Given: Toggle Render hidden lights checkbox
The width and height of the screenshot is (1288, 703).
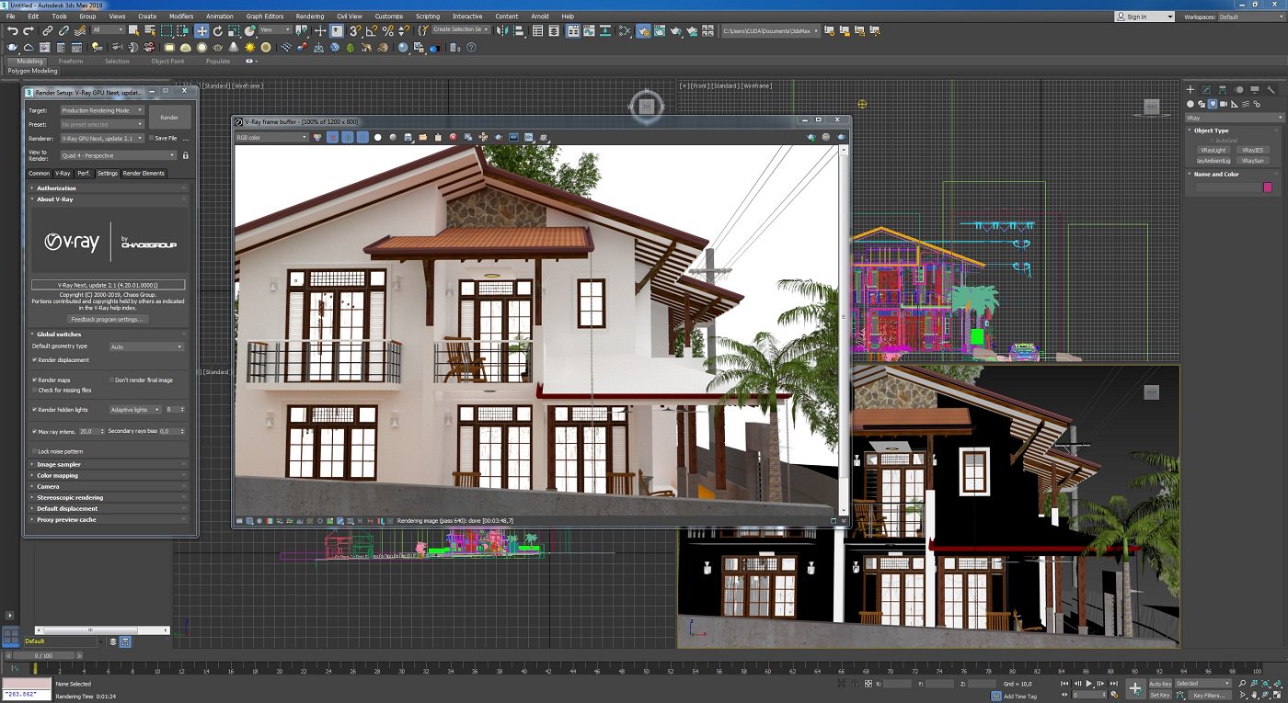Looking at the screenshot, I should click(34, 409).
